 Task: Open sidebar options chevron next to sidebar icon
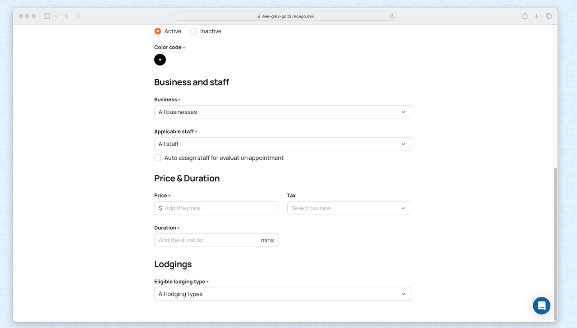click(56, 16)
